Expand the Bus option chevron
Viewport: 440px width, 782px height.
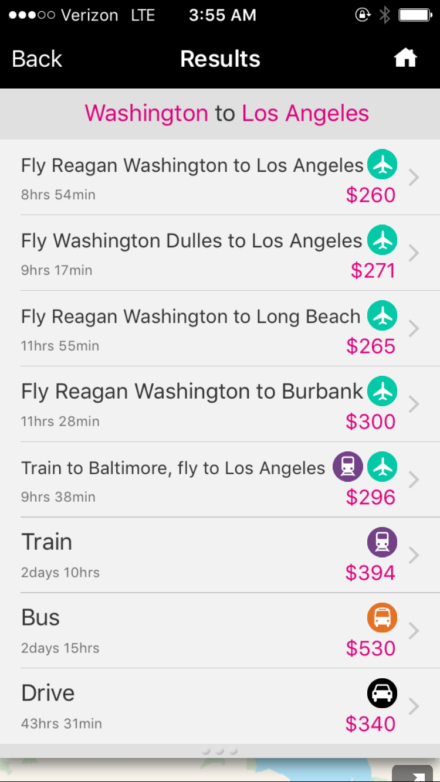414,631
